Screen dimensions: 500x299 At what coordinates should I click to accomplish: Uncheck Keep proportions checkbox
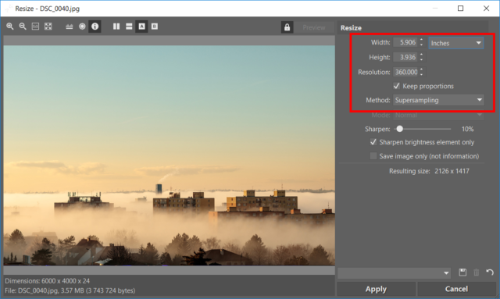(x=396, y=86)
